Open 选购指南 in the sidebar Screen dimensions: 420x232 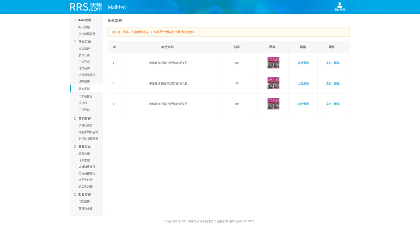(x=84, y=81)
